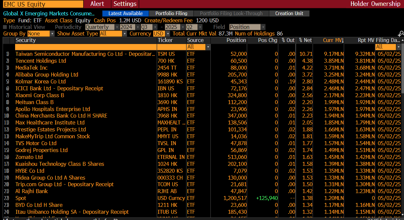Viewport: 404px width, 220px height.
Task: Click Max Healthcare Institute Ltd
Action: pos(50,122)
